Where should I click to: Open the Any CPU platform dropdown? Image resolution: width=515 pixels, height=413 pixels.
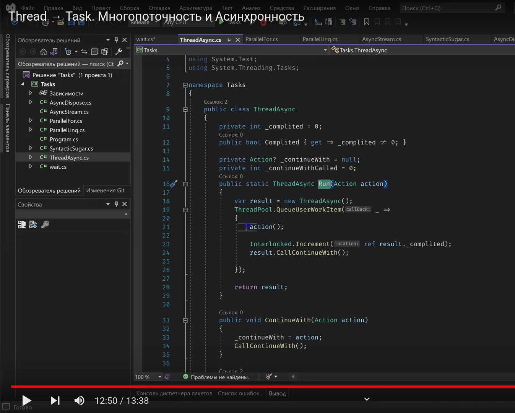[188, 22]
